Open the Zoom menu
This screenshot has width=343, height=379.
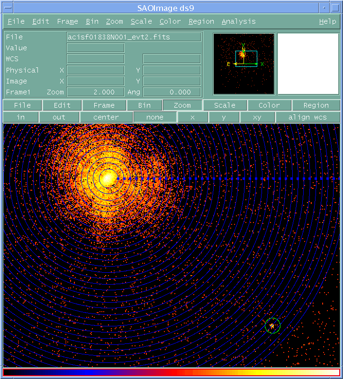point(115,21)
